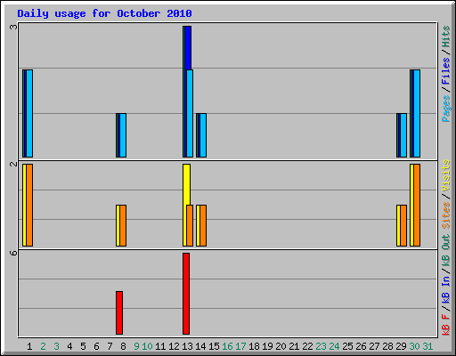Click the y-axis value '3' of the top chart

13,28
